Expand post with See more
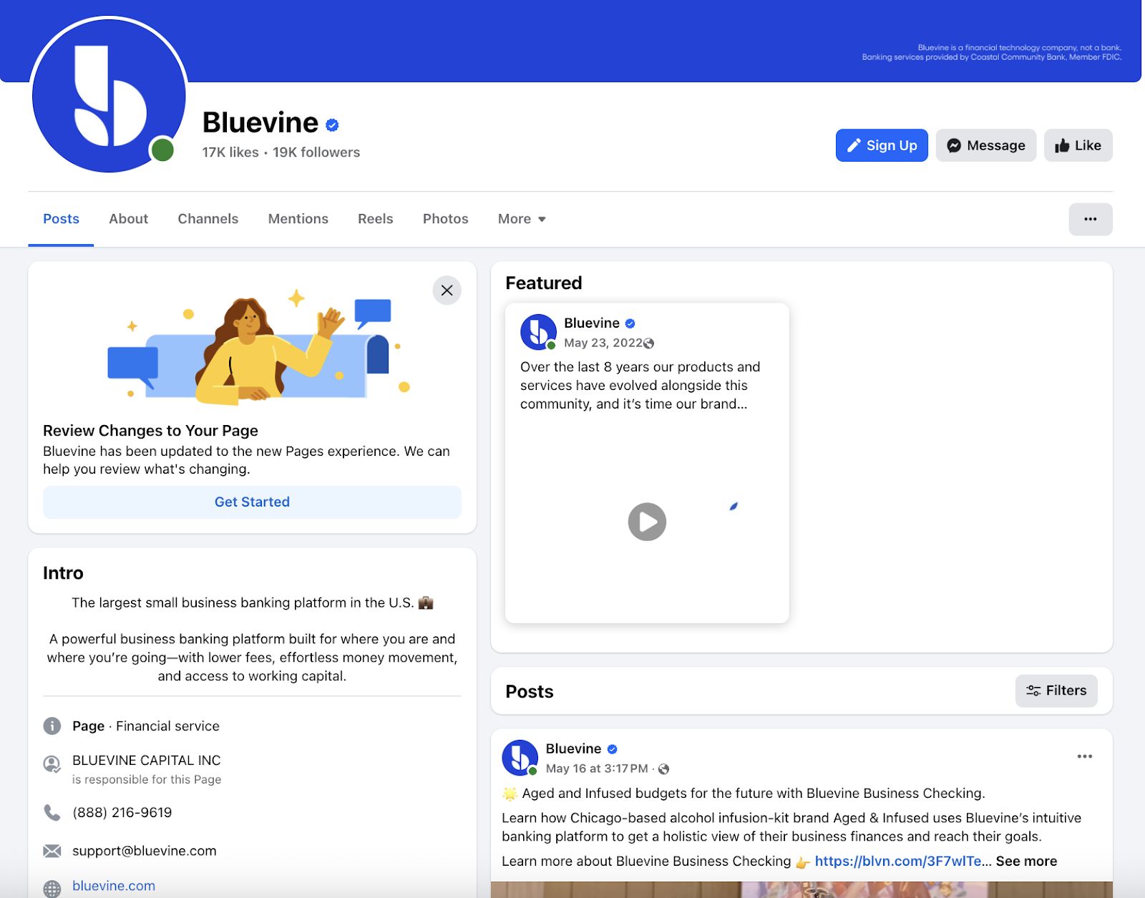The image size is (1145, 898). click(1026, 862)
